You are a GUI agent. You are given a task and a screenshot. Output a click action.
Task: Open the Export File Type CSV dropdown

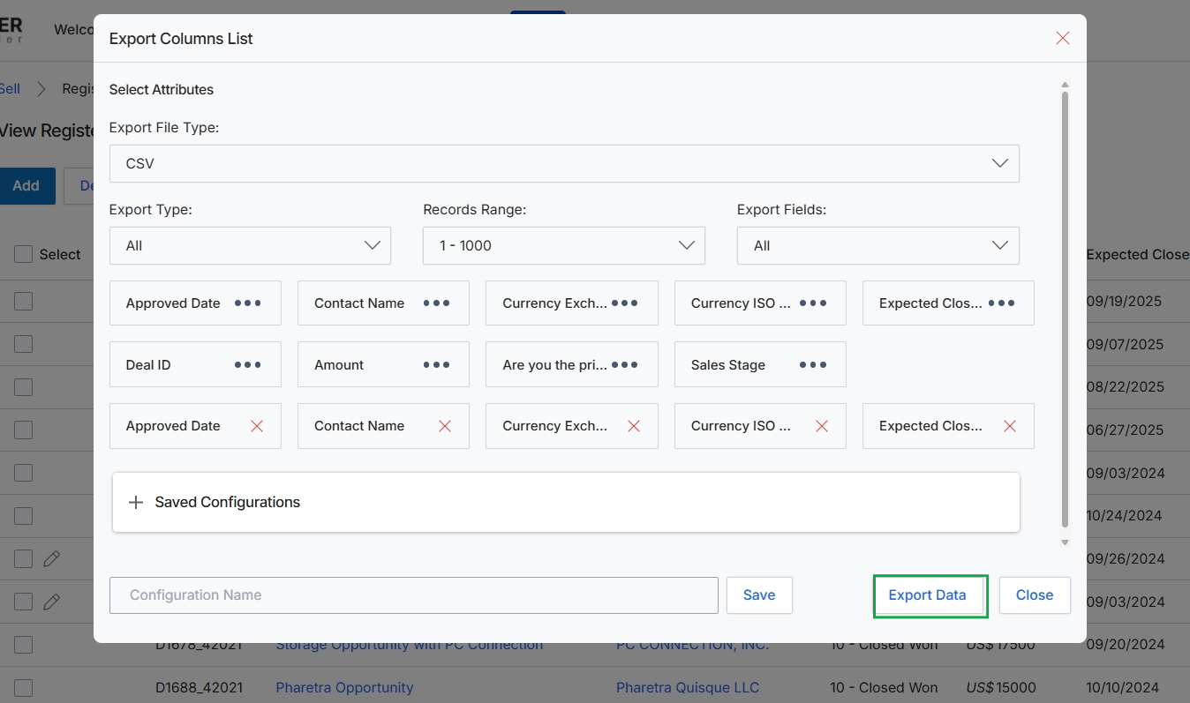[x=564, y=163]
